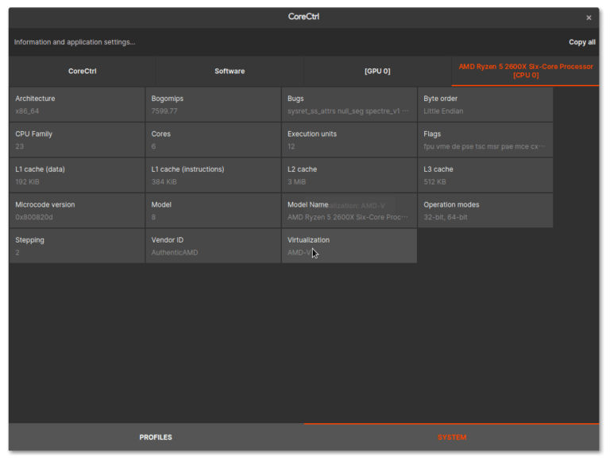Screen dimensions: 610x462
Task: Select the Operation modes tile
Action: coord(485,211)
